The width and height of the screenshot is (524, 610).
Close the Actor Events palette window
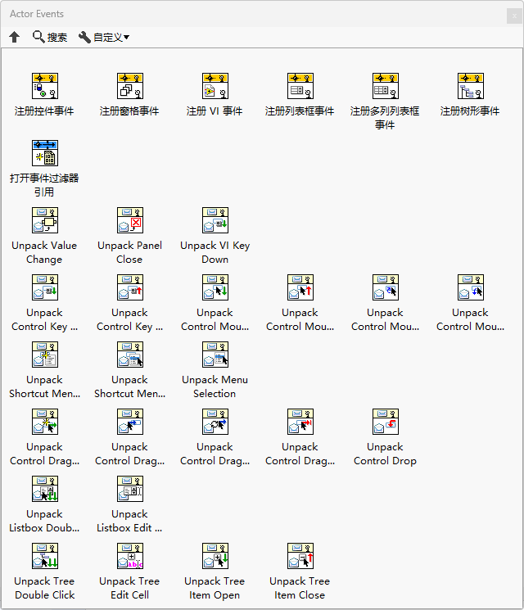514,16
